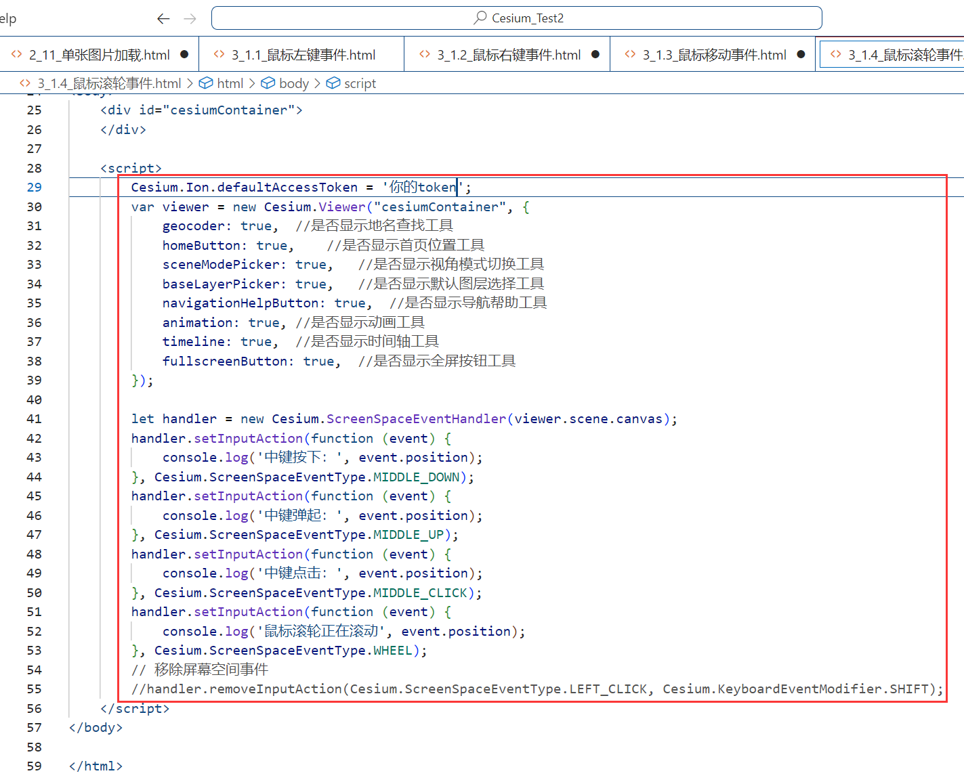Click line number 41 in the gutter
Image resolution: width=964 pixels, height=784 pixels.
pos(34,419)
